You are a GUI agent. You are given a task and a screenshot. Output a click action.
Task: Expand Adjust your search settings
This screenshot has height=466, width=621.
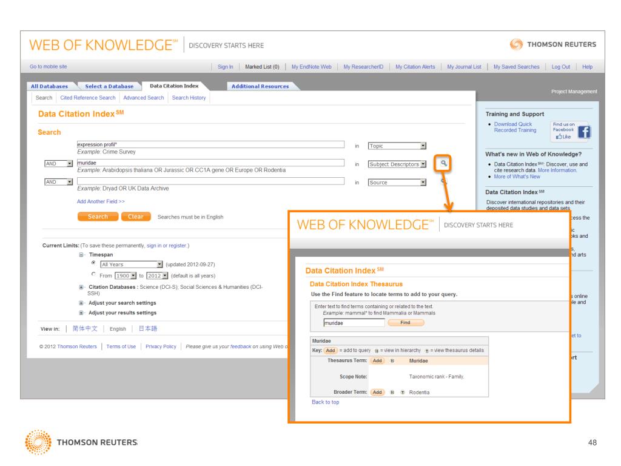(x=81, y=303)
